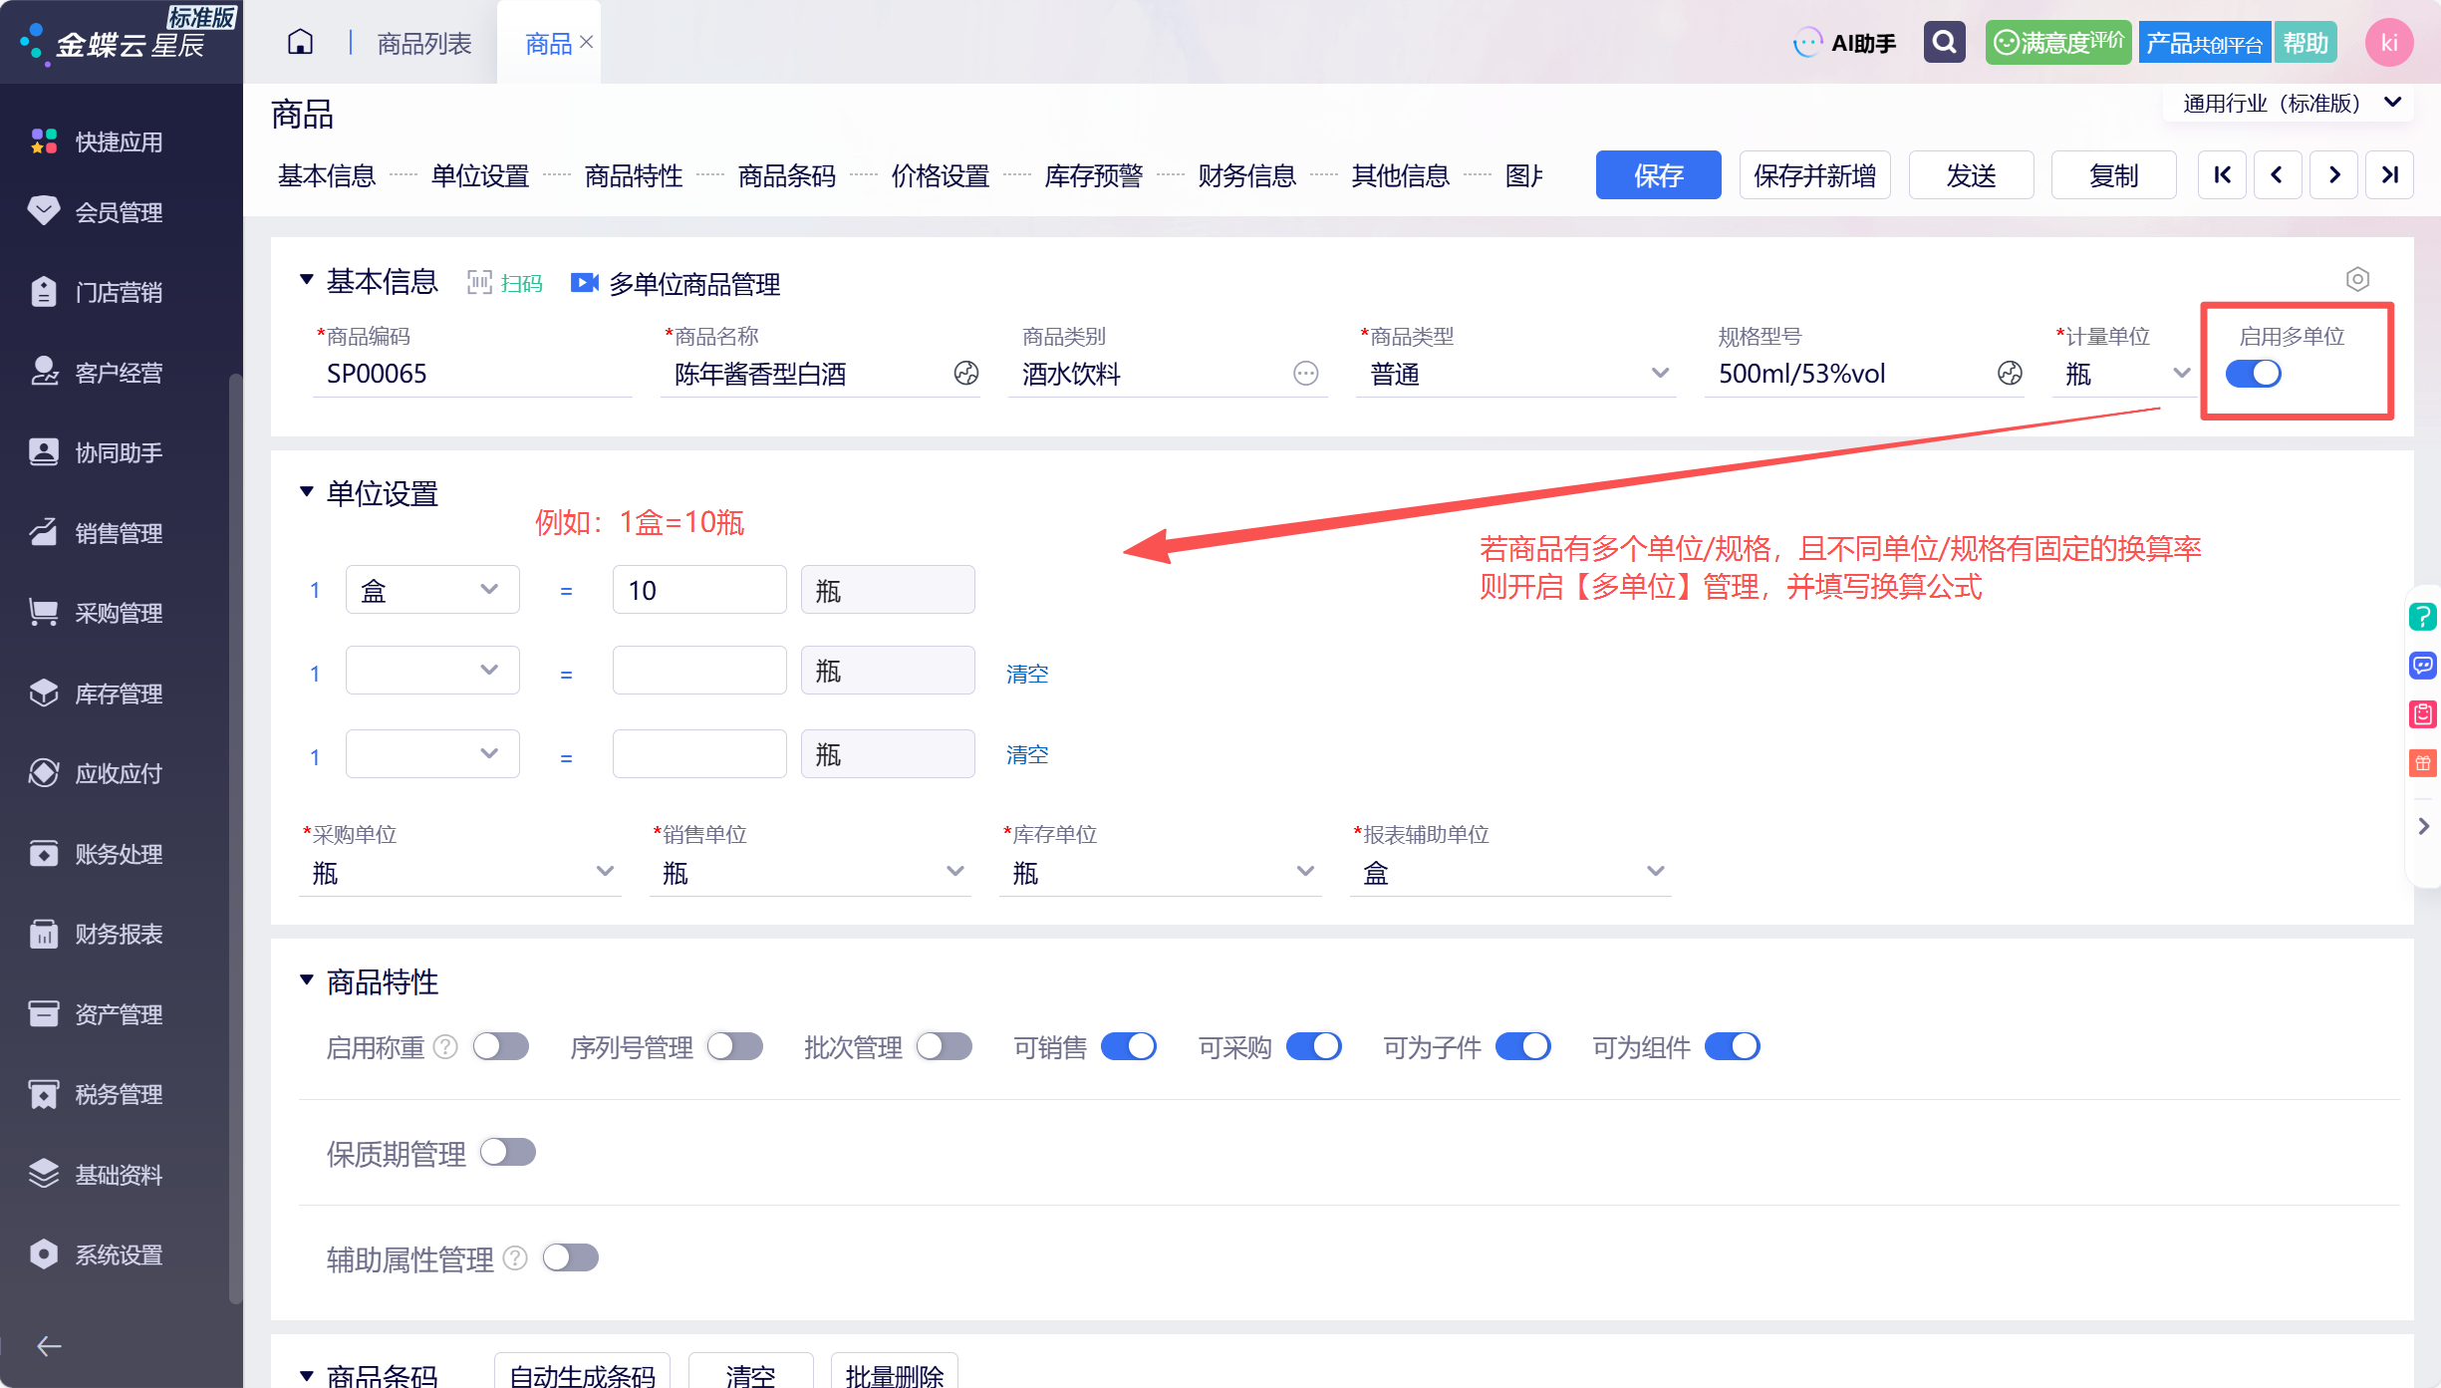This screenshot has height=1388, width=2441.
Task: Toggle the 启用多单位 switch
Action: click(x=2253, y=374)
